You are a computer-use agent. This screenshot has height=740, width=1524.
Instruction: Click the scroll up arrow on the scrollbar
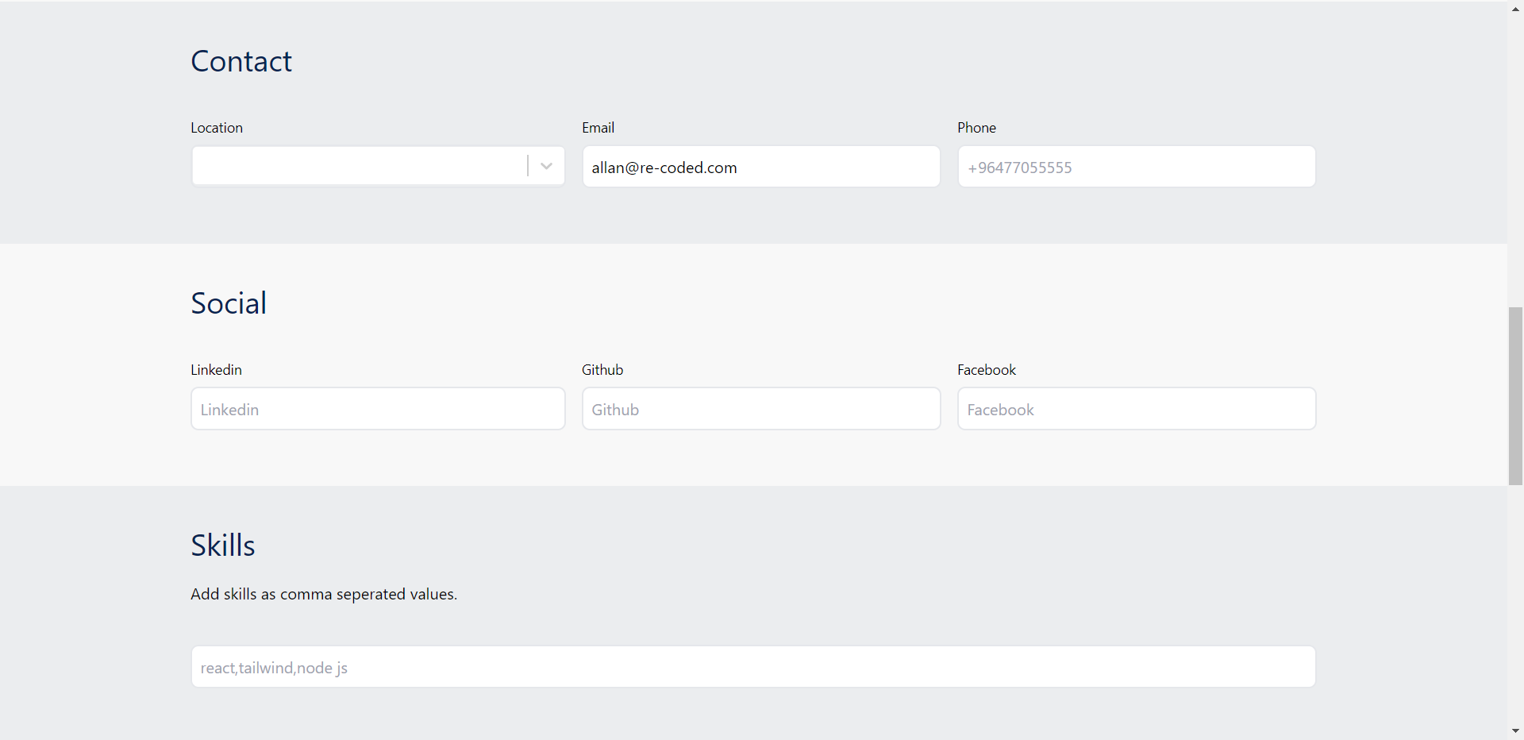click(x=1516, y=9)
